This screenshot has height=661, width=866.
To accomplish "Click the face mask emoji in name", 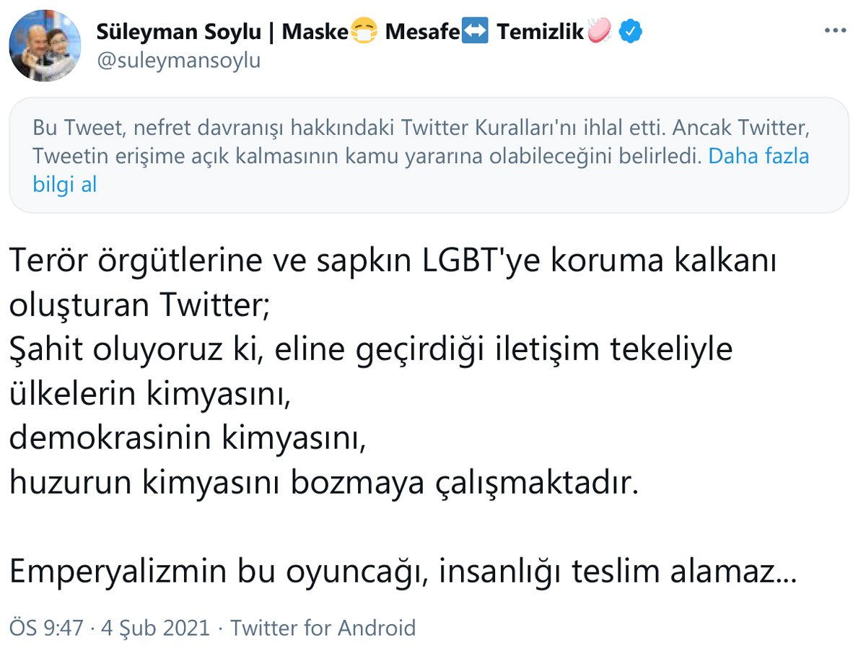I will [364, 32].
